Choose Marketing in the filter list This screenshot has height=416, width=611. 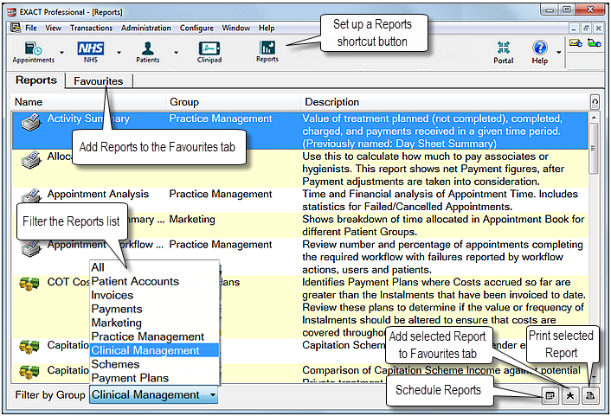[154, 323]
